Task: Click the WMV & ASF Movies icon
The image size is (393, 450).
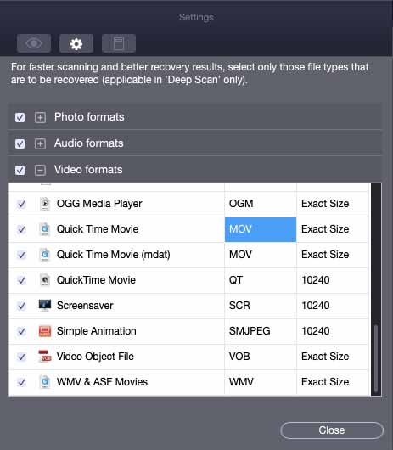Action: coord(45,382)
